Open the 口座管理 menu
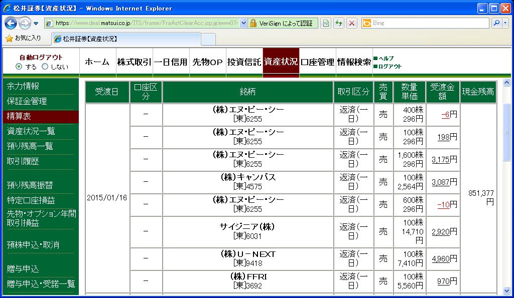 [318, 62]
